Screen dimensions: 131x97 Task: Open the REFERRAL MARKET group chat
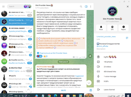pyautogui.click(x=17, y=30)
